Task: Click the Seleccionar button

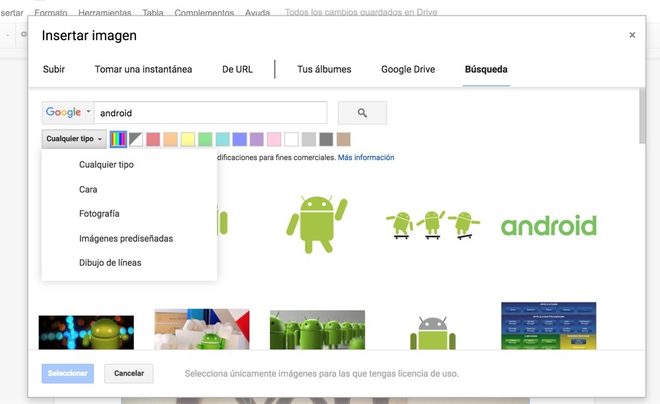Action: point(67,373)
